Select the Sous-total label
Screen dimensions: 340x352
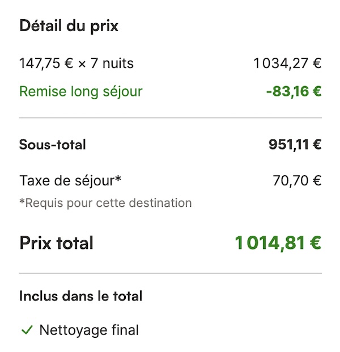[x=53, y=145]
